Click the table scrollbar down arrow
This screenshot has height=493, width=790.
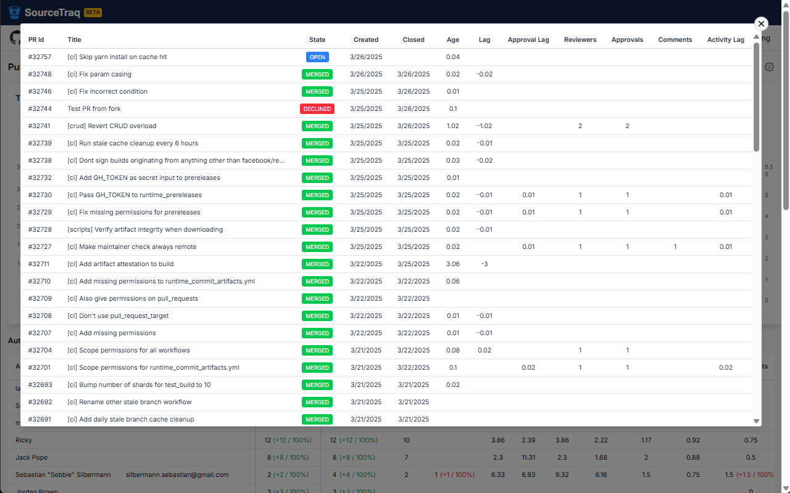click(x=757, y=421)
